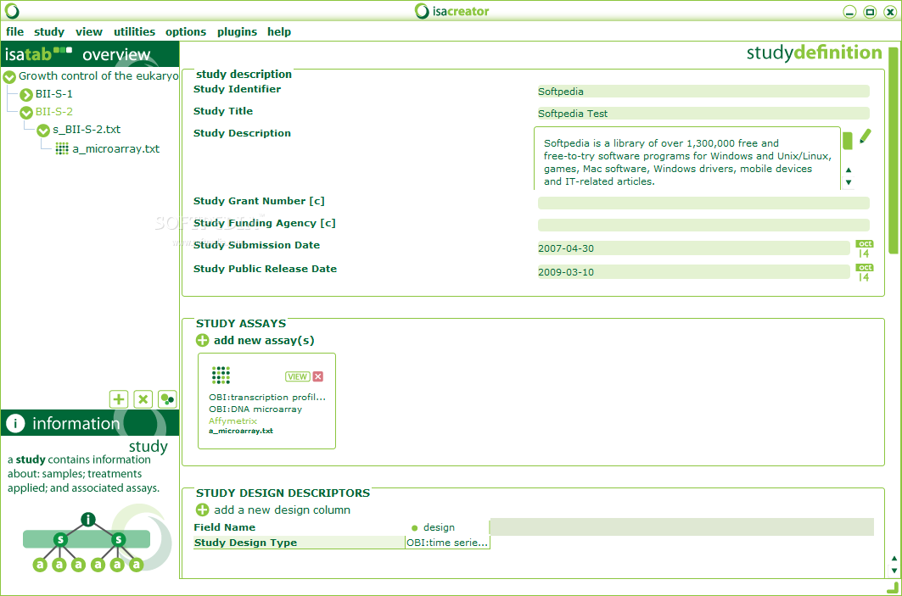Viewport: 902px width, 596px height.
Task: Click the green circles icon button
Action: (167, 398)
